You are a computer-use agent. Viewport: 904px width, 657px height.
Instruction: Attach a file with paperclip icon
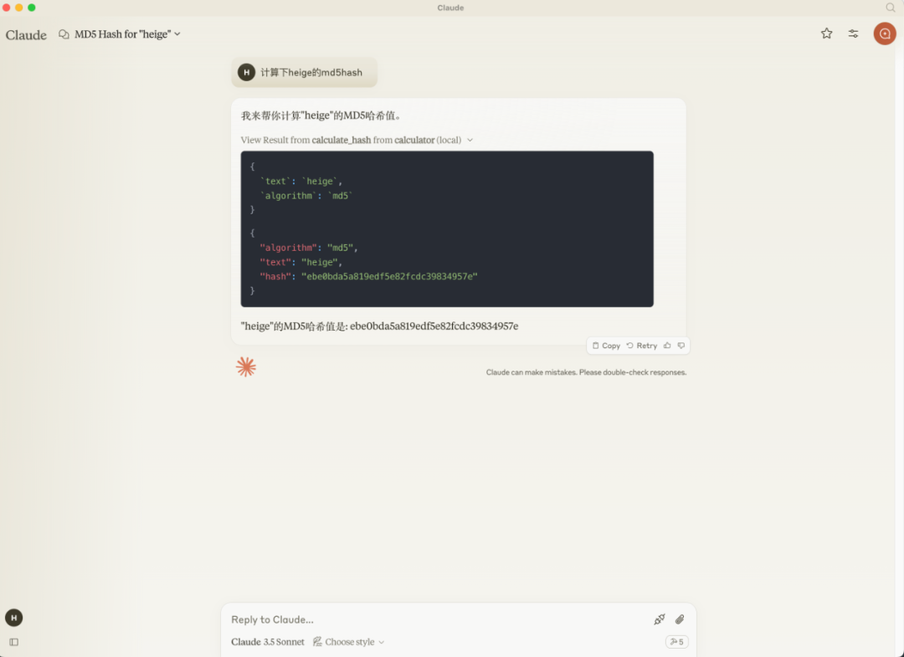[x=680, y=619]
